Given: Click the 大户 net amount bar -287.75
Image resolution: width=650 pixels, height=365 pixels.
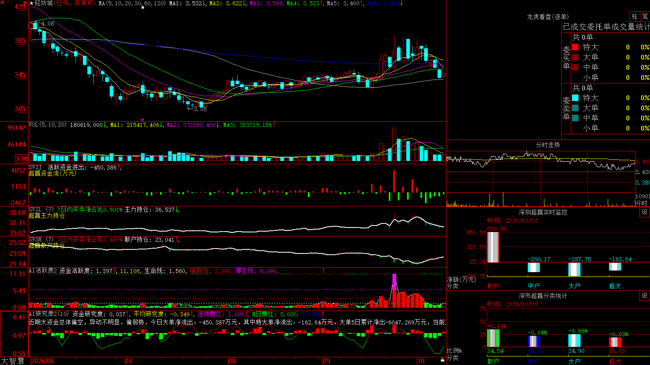Looking at the screenshot, I should click(574, 269).
